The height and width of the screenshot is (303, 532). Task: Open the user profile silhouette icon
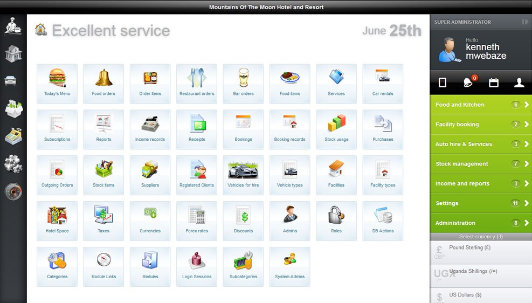click(519, 82)
